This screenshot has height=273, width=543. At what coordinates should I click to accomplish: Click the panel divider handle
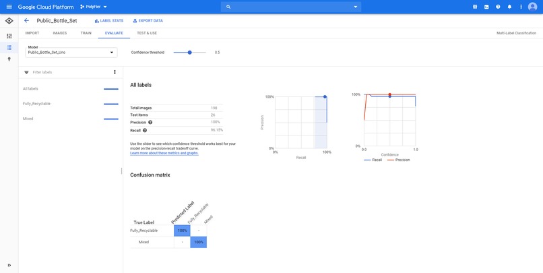(x=121, y=171)
